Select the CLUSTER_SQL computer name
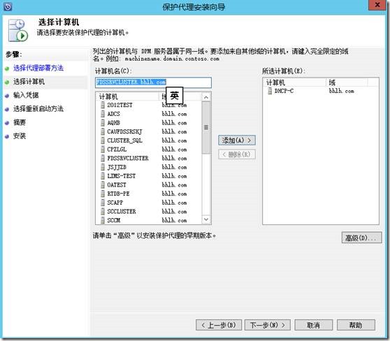Screen dimensions: 390x341 tap(124, 140)
